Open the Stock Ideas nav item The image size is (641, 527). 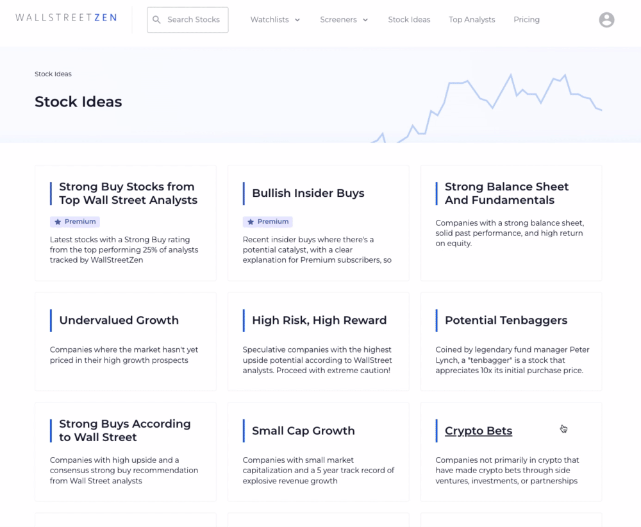click(x=409, y=20)
